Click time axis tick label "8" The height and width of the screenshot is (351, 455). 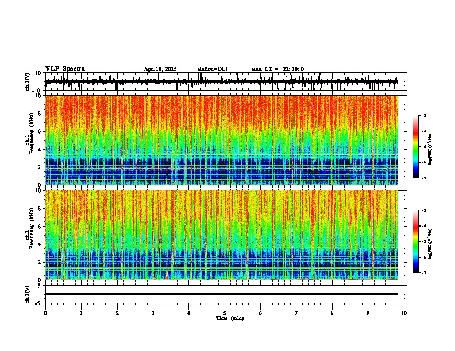(332, 313)
